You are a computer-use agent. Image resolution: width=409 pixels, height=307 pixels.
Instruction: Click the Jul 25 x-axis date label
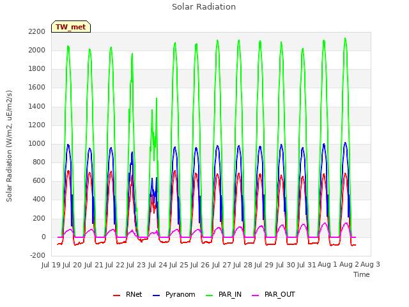point(179,265)
